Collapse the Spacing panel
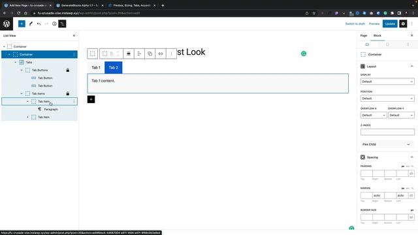 coord(411,157)
